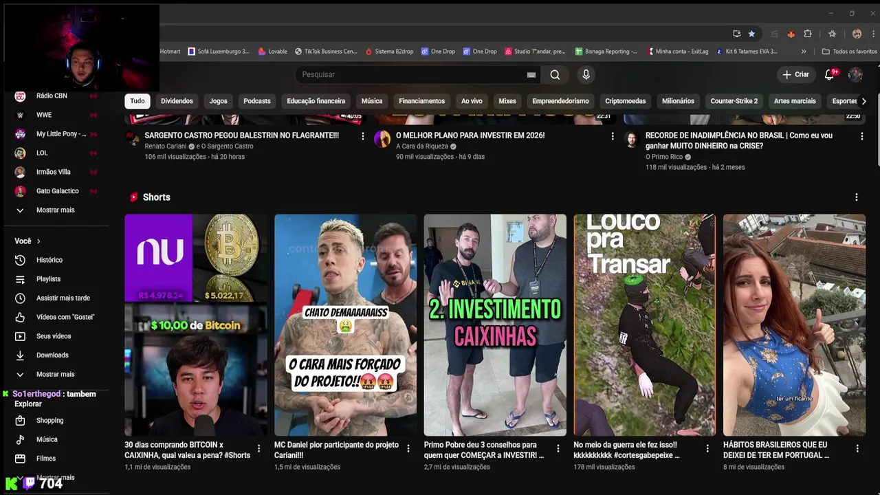This screenshot has height=495, width=880.
Task: Select the Jogos category chip
Action: [218, 101]
